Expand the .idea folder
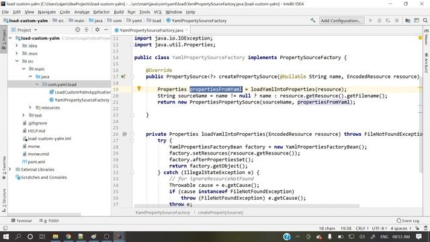This screenshot has height=242, width=430. (17, 46)
